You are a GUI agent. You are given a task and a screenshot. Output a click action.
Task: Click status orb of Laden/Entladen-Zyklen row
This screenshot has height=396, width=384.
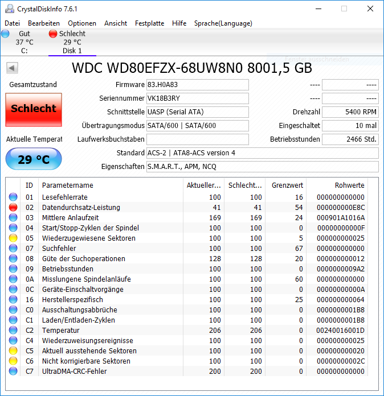click(x=13, y=320)
